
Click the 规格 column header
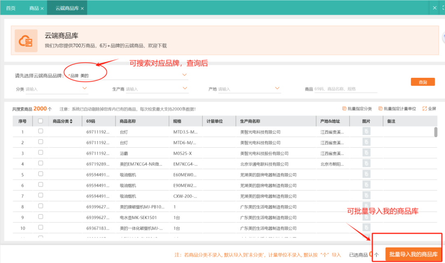coord(185,121)
